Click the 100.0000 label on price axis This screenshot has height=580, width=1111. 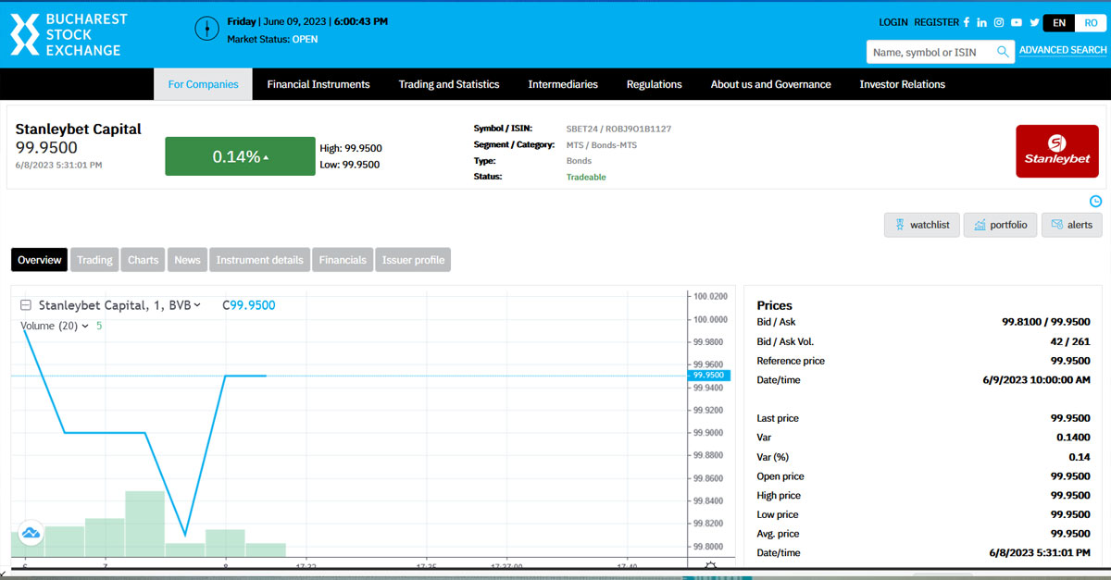[x=710, y=319]
